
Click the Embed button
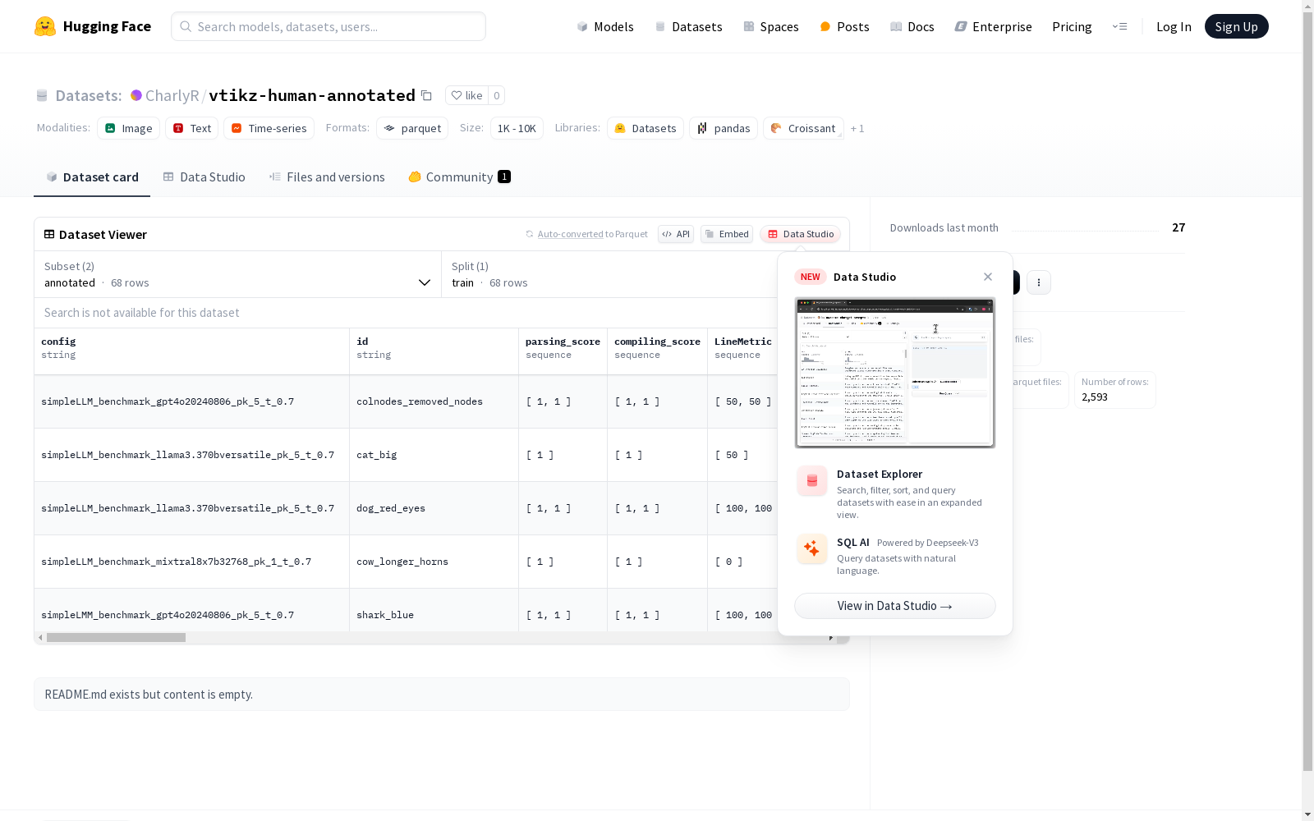[x=727, y=234]
